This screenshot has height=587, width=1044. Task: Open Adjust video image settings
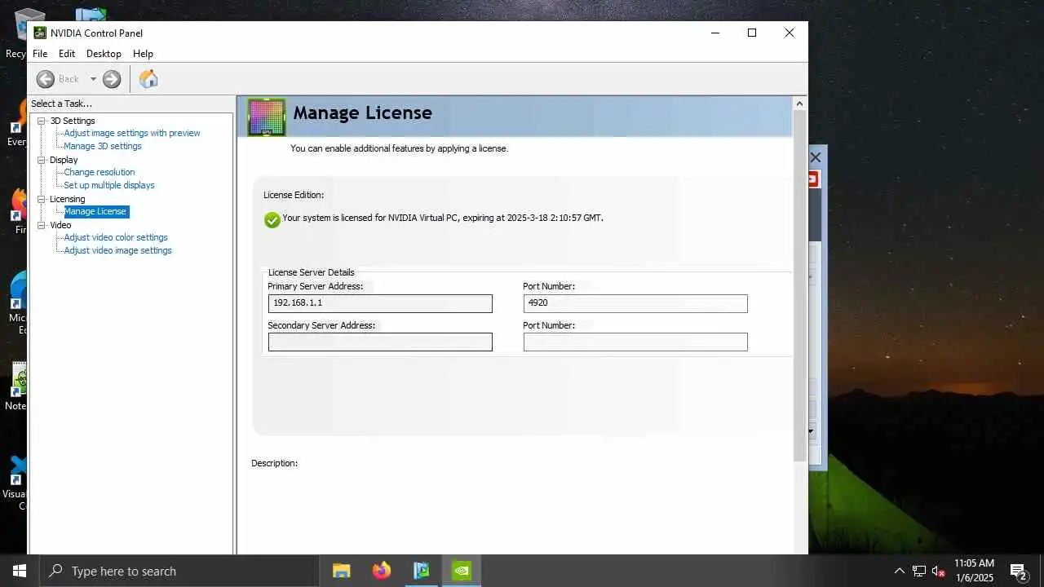click(117, 250)
